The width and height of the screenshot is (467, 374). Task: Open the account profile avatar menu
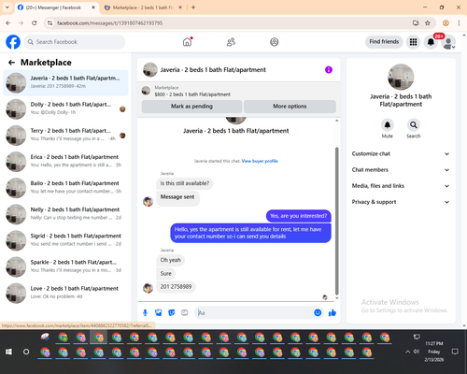pyautogui.click(x=448, y=42)
